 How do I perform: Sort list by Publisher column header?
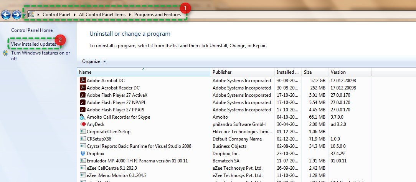pyautogui.click(x=243, y=72)
